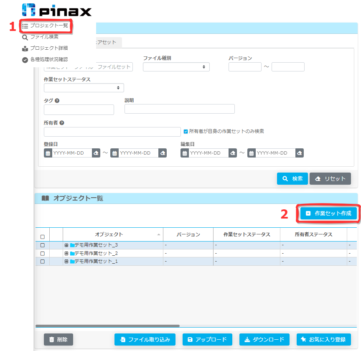Clear the 登録日 start date with eraser icon
The image size is (361, 351).
coord(96,153)
